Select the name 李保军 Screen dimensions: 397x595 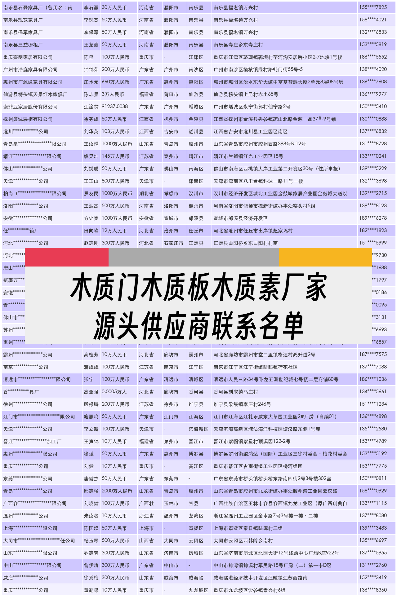pos(91,32)
